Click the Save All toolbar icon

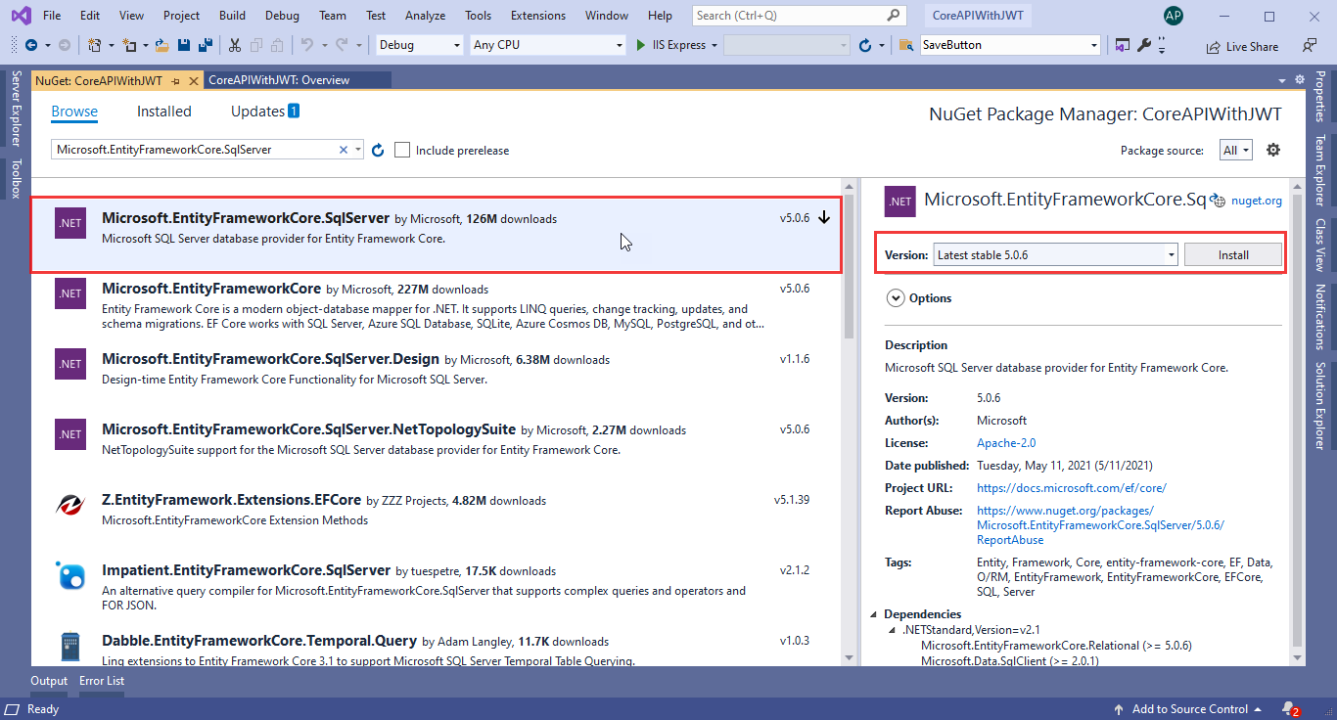coord(206,45)
